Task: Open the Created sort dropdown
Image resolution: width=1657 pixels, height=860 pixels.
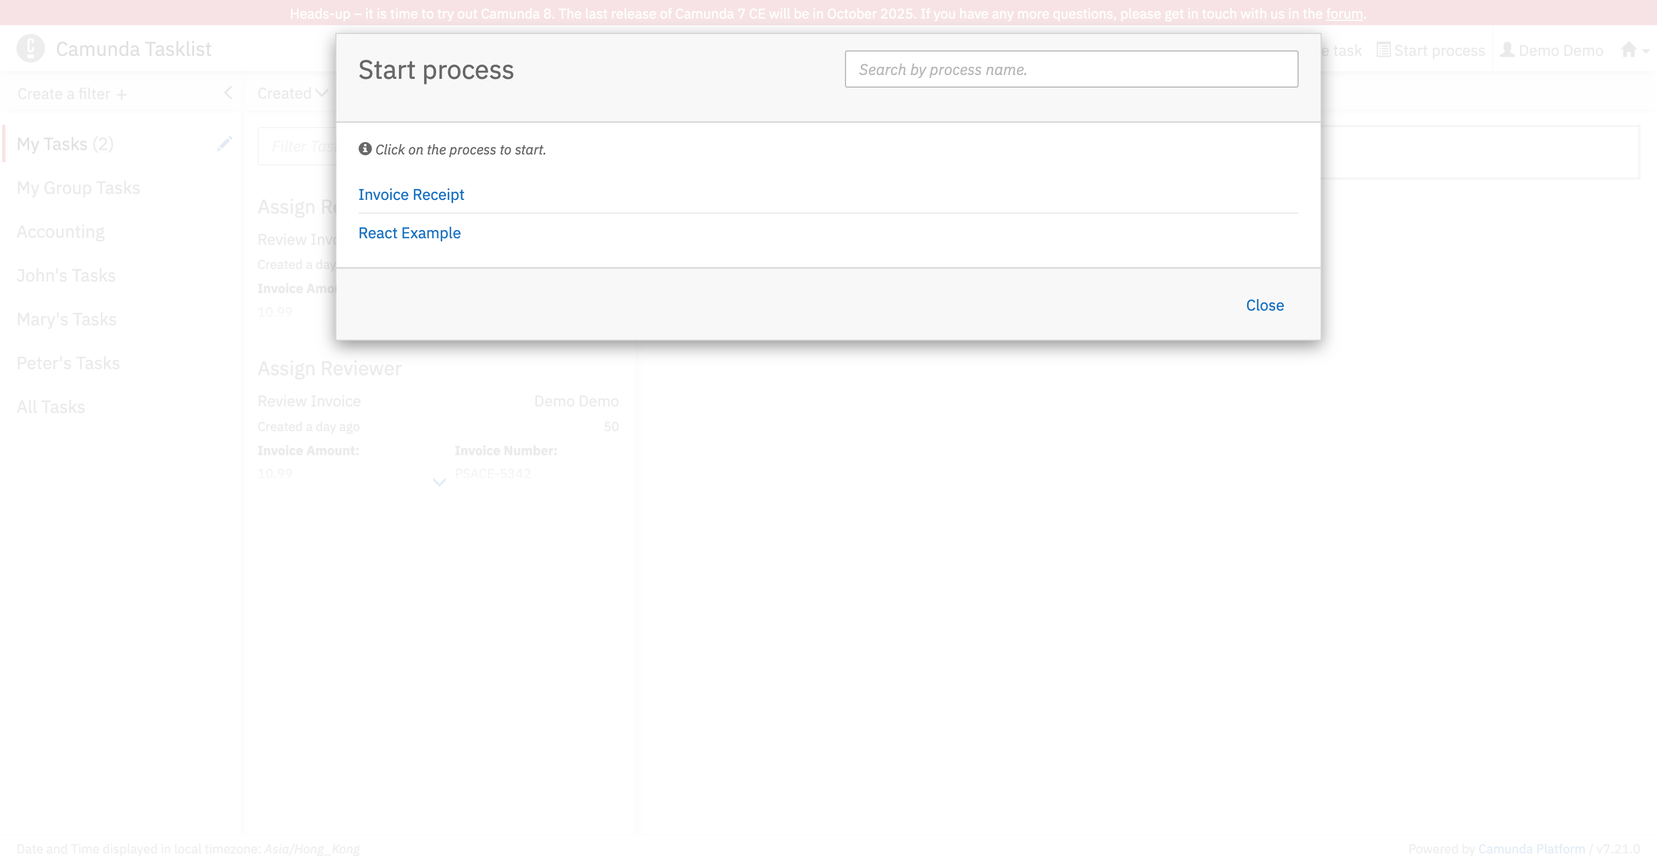Action: coord(293,93)
